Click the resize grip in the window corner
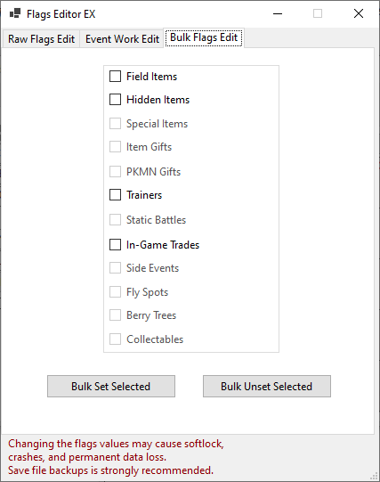The image size is (380, 482). point(375,476)
